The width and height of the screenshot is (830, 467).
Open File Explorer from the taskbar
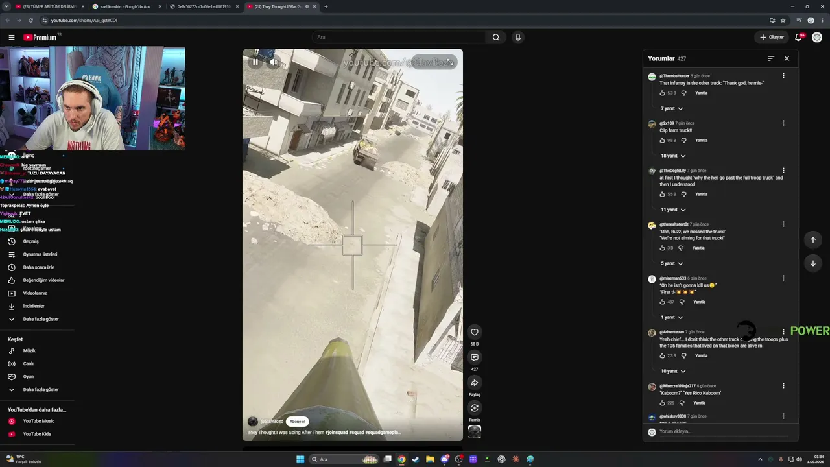coord(430,459)
